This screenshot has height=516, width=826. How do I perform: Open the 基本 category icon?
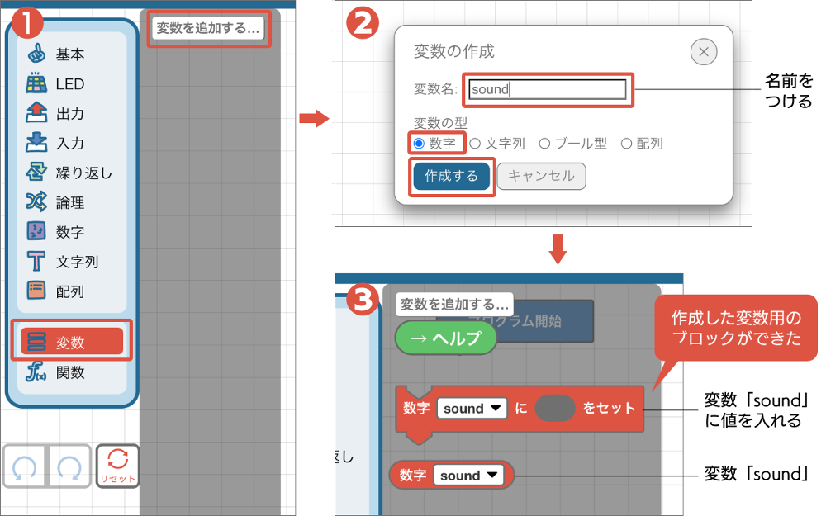click(x=36, y=54)
